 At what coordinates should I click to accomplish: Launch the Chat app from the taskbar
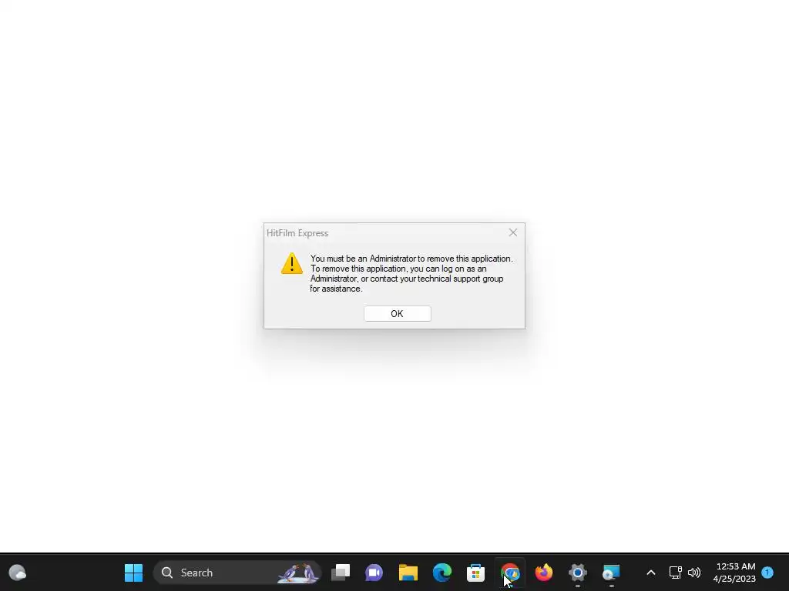[374, 573]
